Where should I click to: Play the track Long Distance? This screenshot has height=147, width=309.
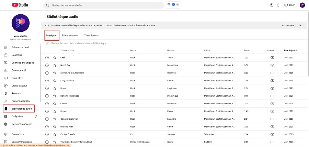pyautogui.click(x=47, y=80)
